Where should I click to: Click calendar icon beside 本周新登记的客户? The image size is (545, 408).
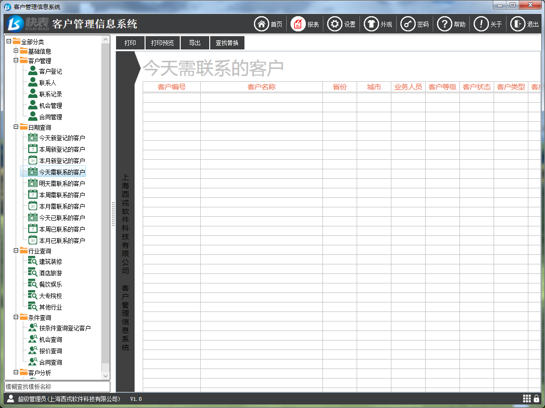tap(33, 149)
